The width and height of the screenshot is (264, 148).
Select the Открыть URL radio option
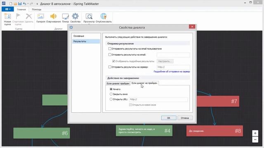click(x=111, y=99)
